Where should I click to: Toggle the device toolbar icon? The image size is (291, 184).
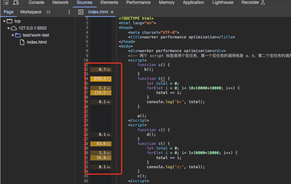pos(16,2)
